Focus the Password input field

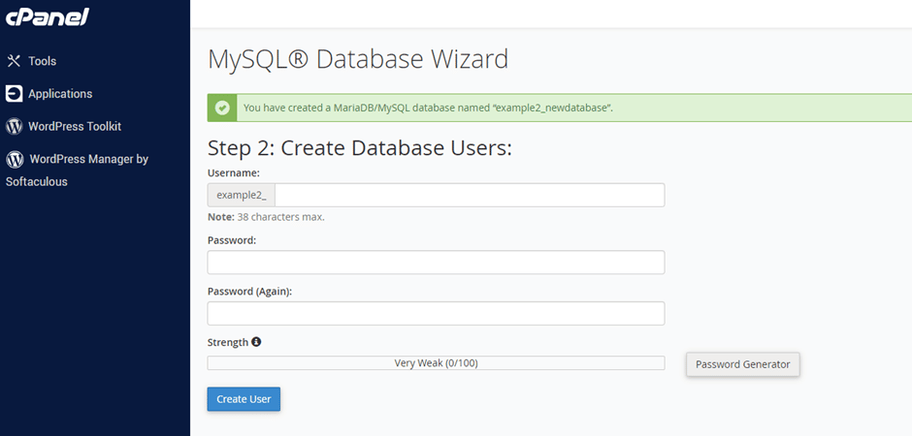click(x=436, y=263)
